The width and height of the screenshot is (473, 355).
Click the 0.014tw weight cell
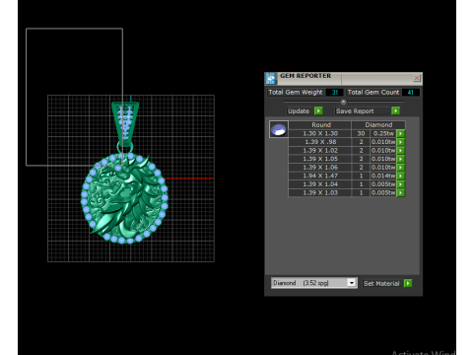coord(383,176)
